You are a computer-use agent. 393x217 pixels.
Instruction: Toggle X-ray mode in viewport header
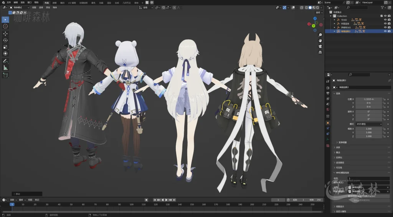[x=302, y=8]
